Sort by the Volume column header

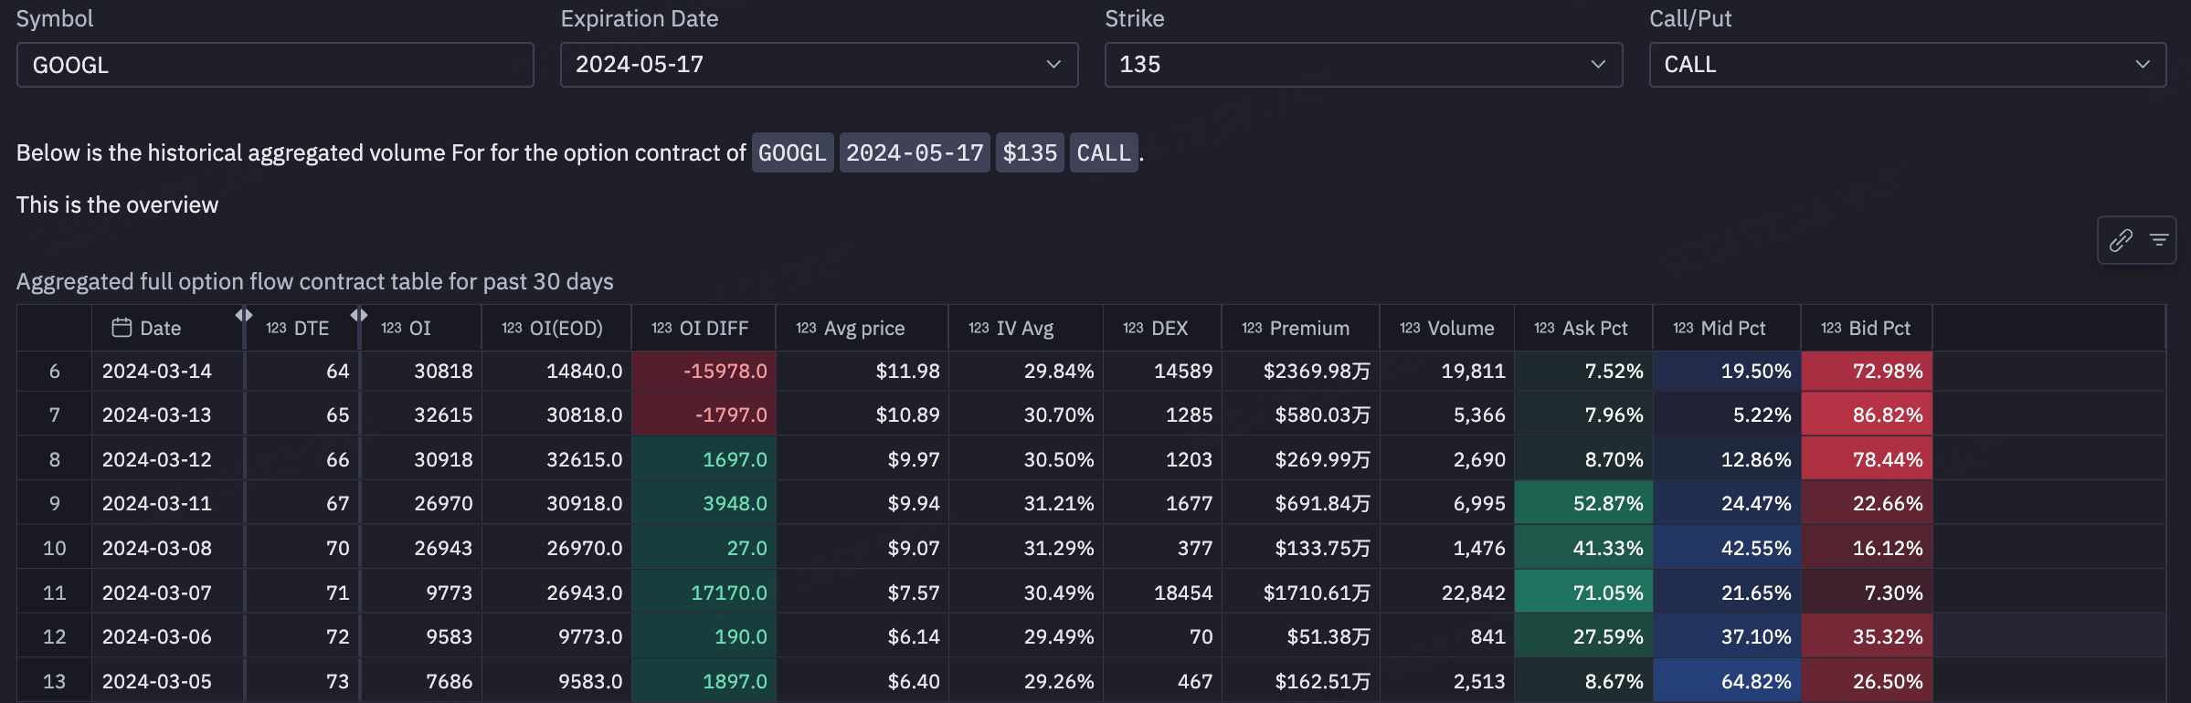tap(1447, 328)
